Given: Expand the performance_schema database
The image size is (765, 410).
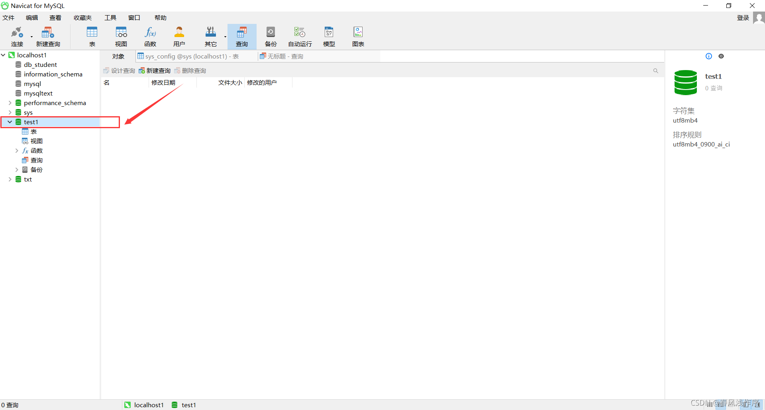Looking at the screenshot, I should [x=10, y=103].
